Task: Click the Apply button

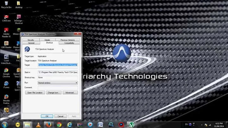Action: click(74, 116)
